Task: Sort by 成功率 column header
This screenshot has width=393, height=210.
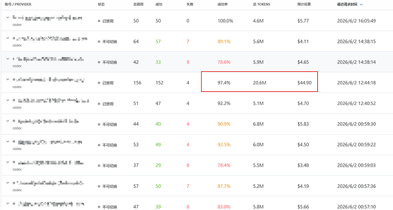Action: coord(223,4)
